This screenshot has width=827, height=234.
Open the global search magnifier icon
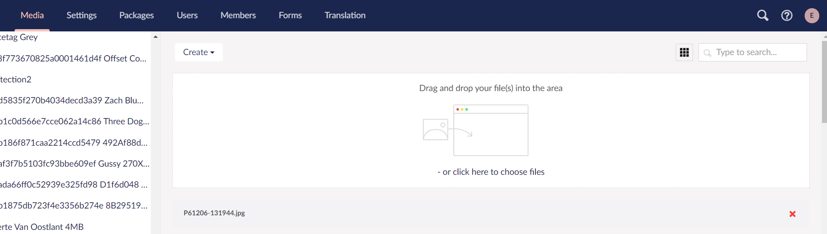[x=762, y=15]
